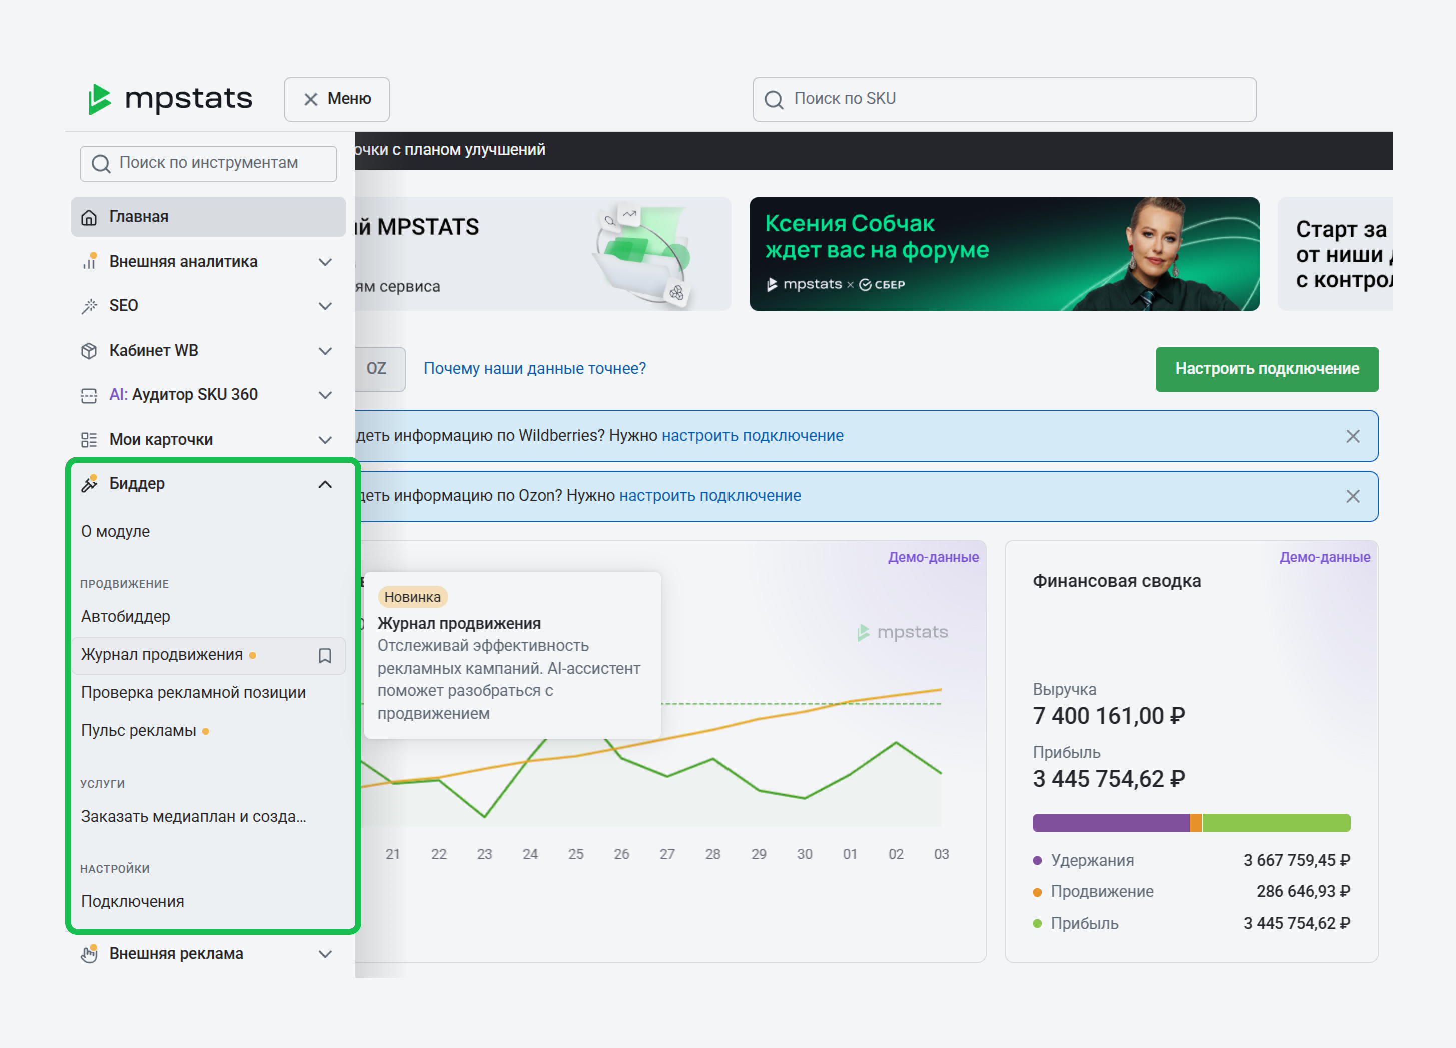Click the SEO magic wand icon
Viewport: 1456px width, 1048px height.
[x=89, y=306]
